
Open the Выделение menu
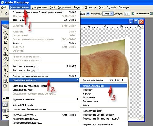pyautogui.click(x=64, y=7)
